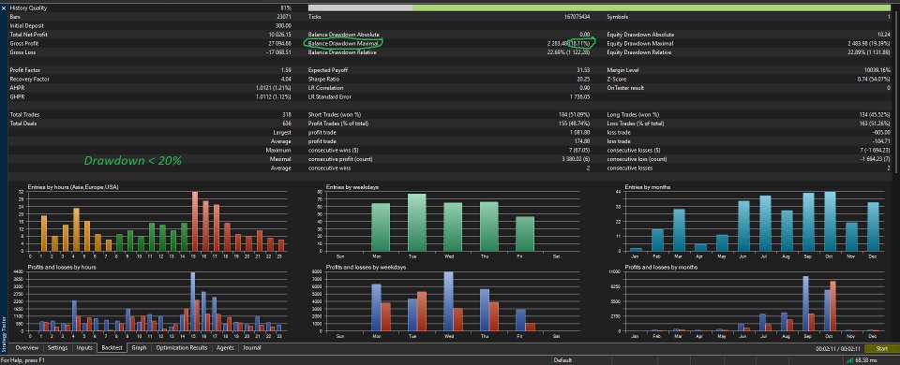Click the Short Trades (won %) label

335,114
